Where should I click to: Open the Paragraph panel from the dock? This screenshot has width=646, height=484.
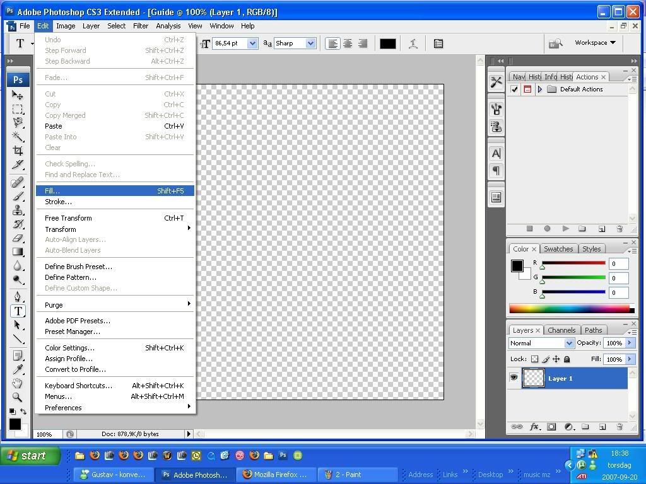click(x=496, y=170)
